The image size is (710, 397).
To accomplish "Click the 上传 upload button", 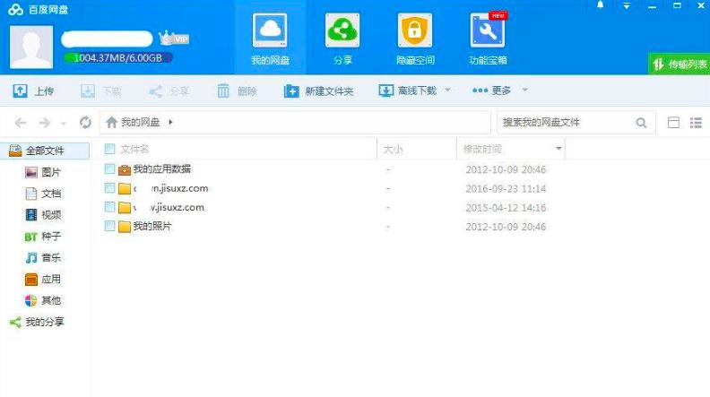I will 33,91.
